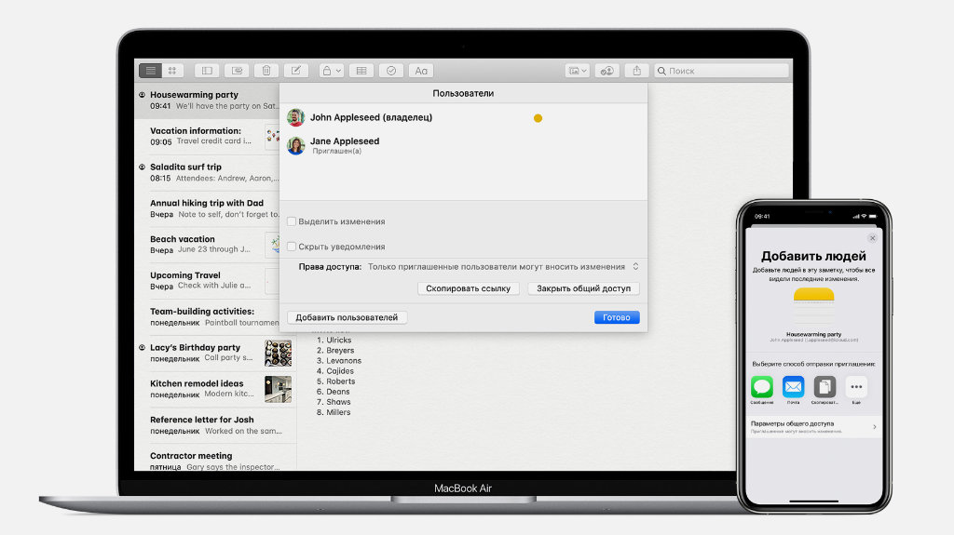The width and height of the screenshot is (954, 535).
Task: Enable Скрыть уведомления checkbox
Action: [x=292, y=247]
